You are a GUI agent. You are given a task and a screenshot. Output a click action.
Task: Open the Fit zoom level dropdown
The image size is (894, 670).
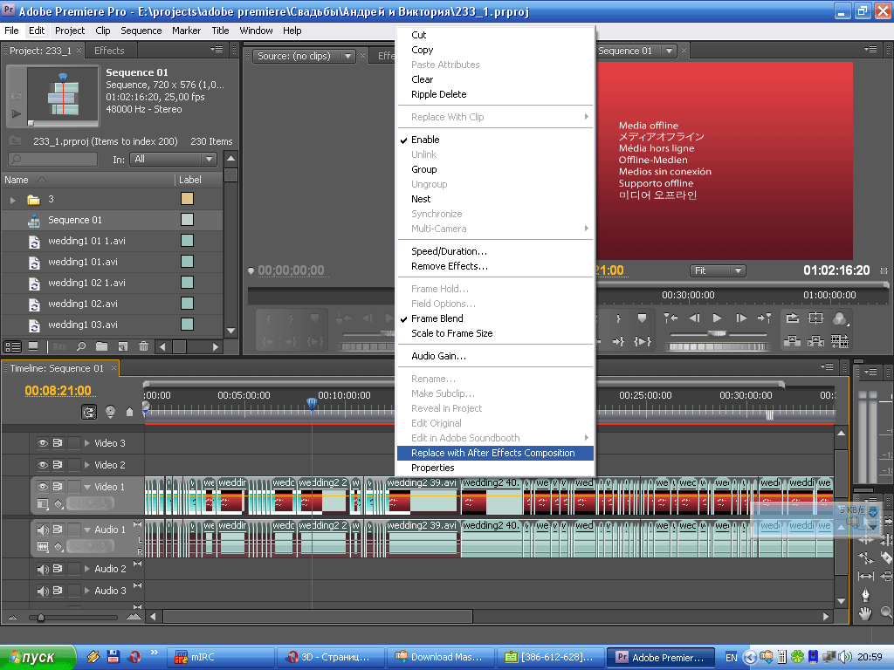point(718,270)
